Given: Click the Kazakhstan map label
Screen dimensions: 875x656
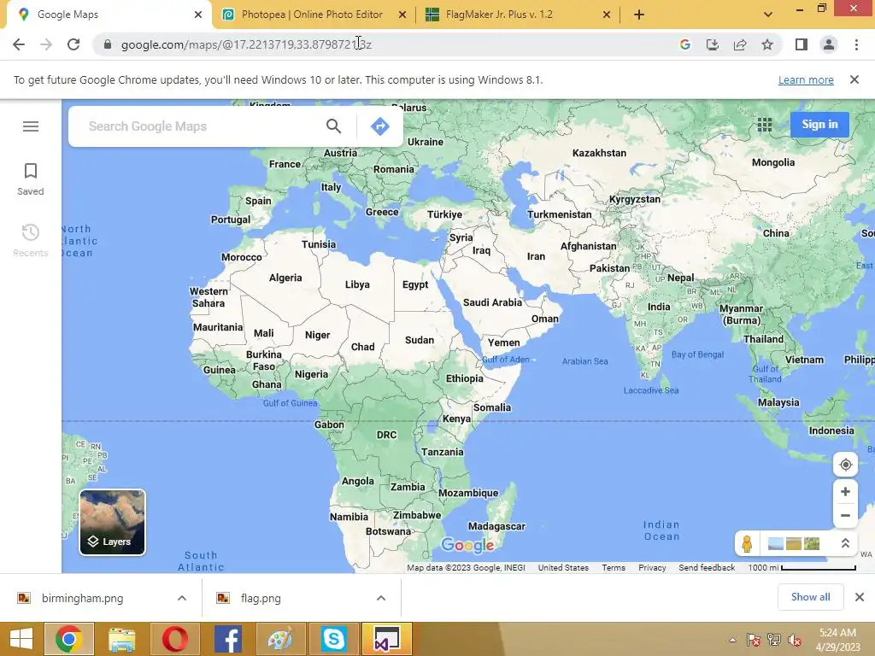Looking at the screenshot, I should (x=599, y=153).
